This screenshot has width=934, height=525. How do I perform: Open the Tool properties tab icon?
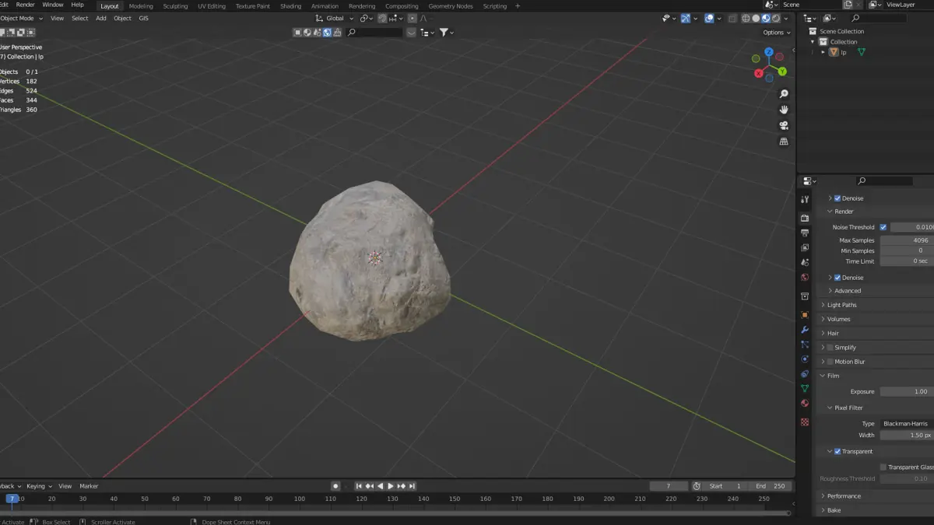coord(805,200)
